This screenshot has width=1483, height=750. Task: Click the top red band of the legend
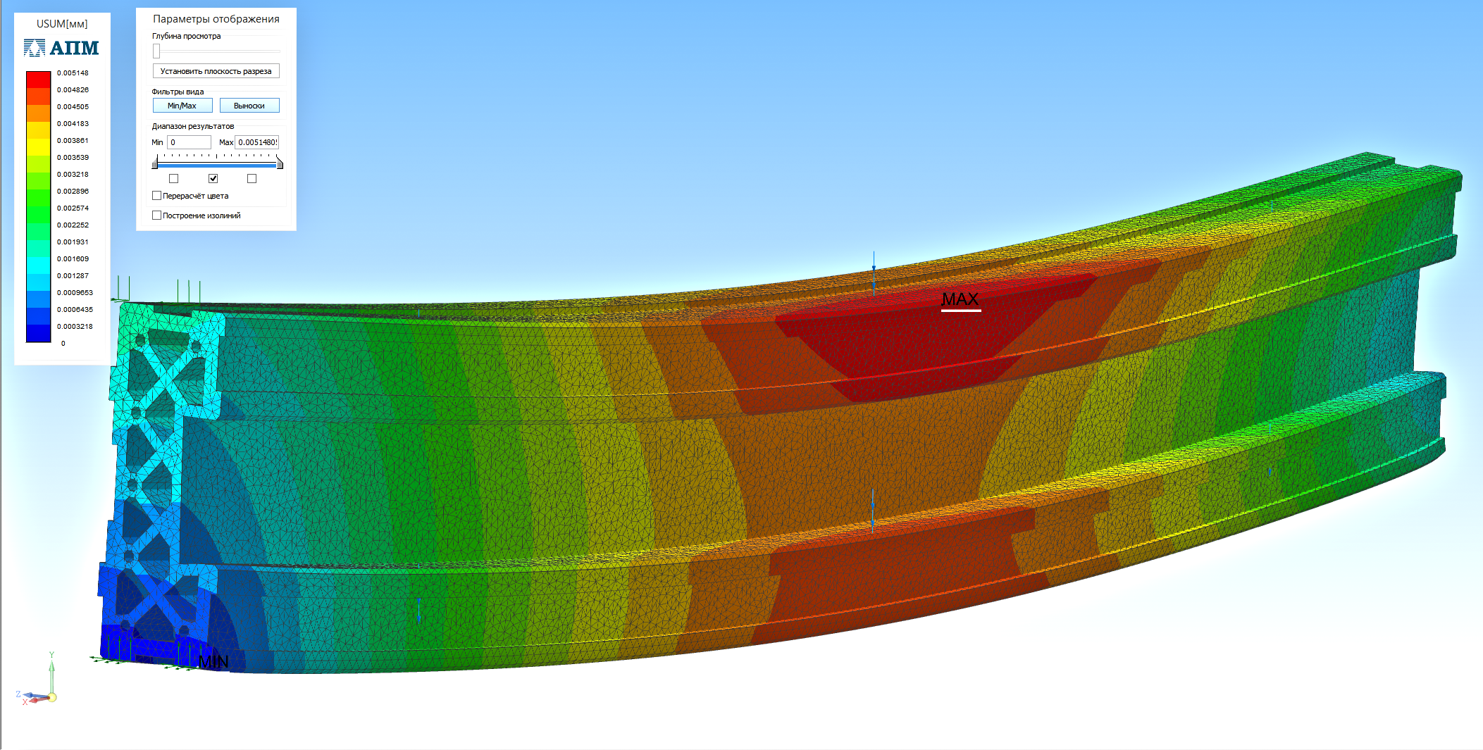[x=39, y=79]
